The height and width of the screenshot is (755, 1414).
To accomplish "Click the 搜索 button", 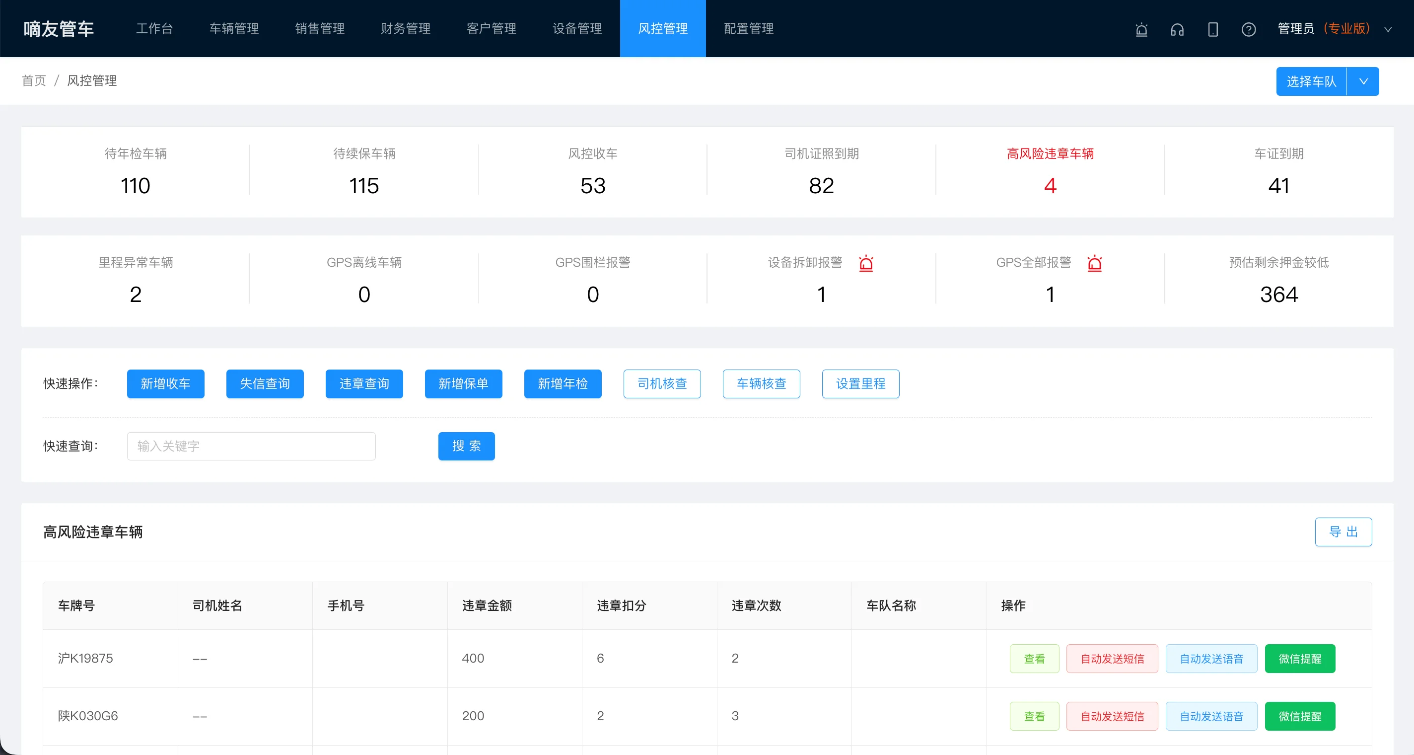I will pos(467,447).
